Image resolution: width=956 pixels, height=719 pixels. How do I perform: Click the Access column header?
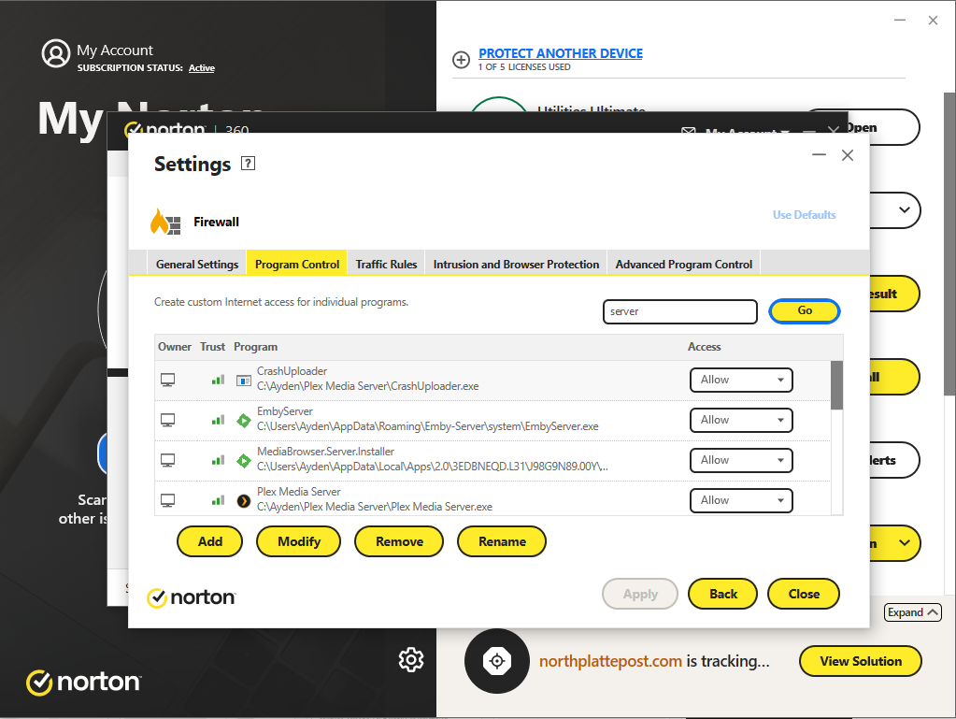[705, 346]
